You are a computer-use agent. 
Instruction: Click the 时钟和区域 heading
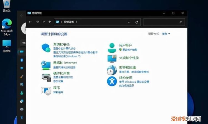tap(127, 67)
